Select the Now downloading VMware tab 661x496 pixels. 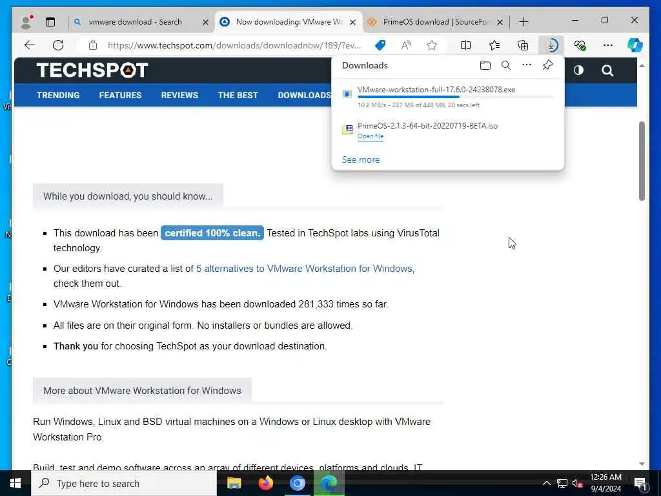pos(289,22)
